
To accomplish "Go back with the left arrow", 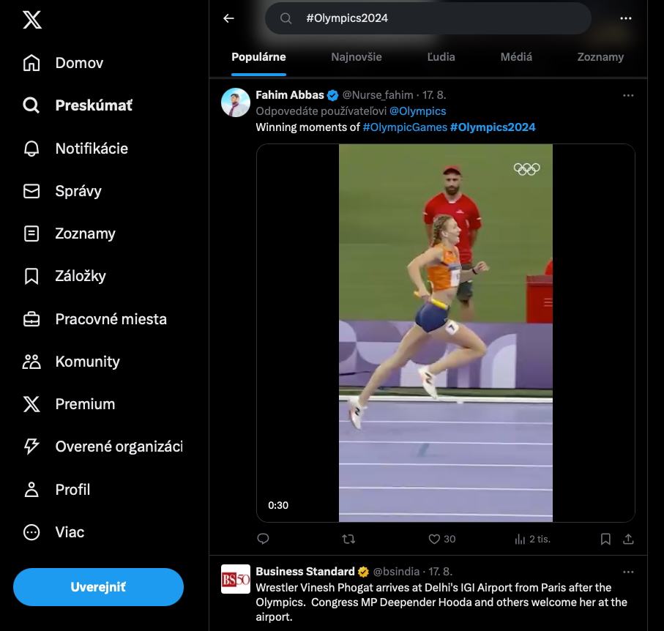I will pos(228,18).
